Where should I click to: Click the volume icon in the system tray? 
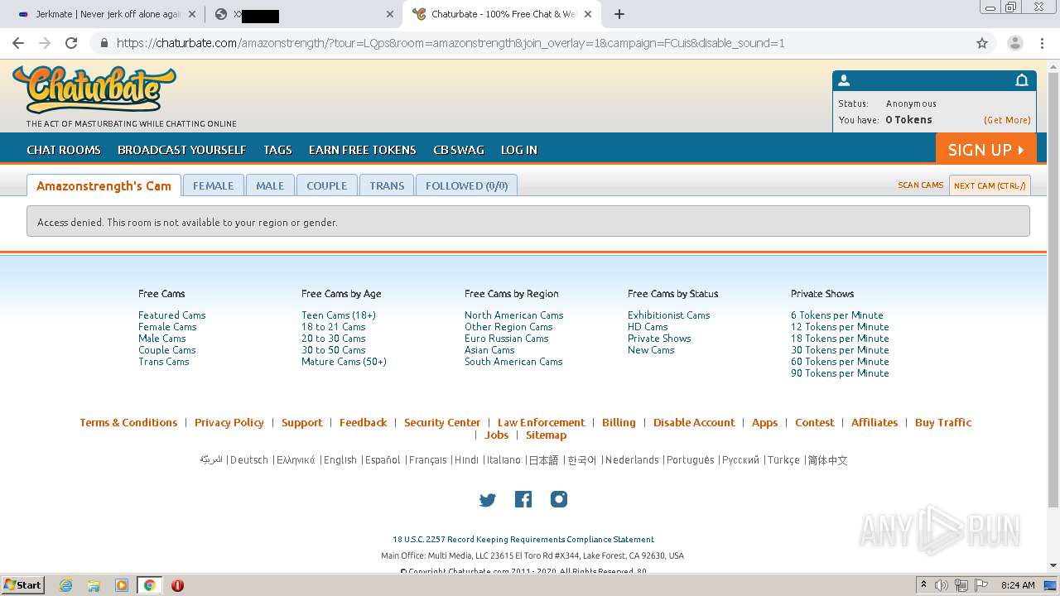click(x=941, y=585)
